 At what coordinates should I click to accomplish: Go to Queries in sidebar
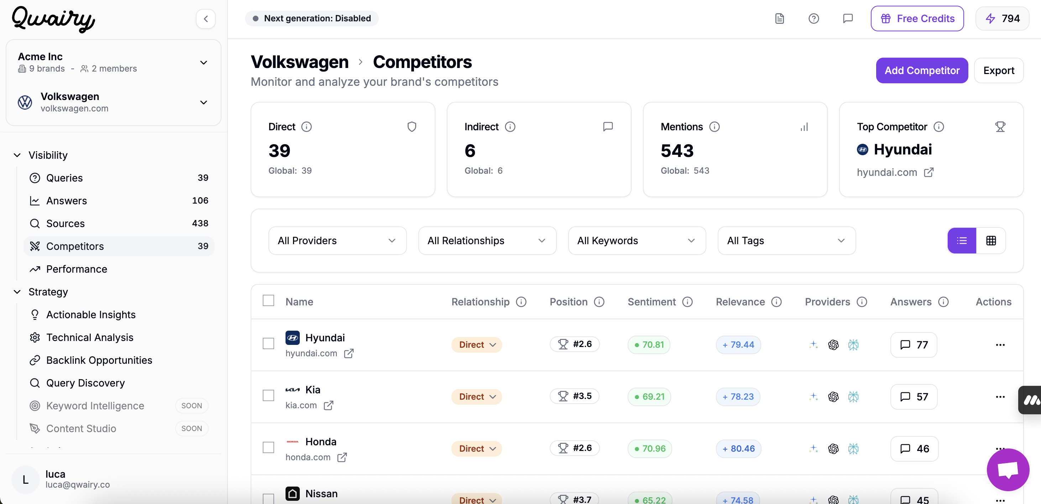(x=119, y=178)
